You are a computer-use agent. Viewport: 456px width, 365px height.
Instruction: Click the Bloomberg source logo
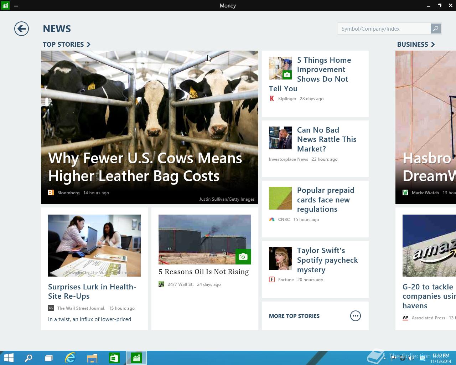point(51,192)
